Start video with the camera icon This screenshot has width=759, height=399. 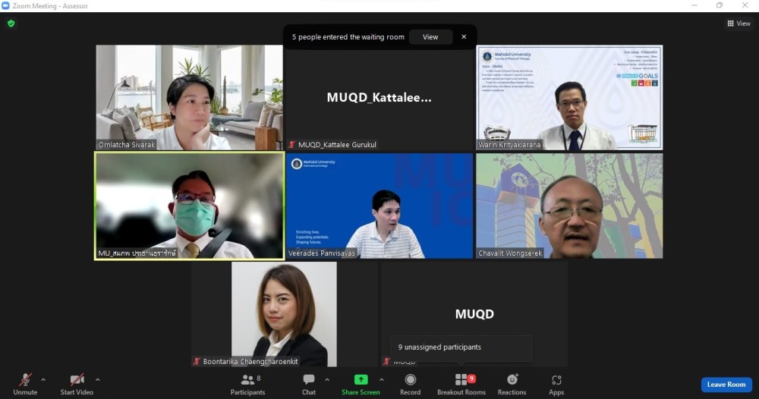tap(76, 380)
